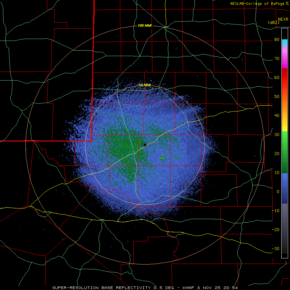Click the 60 dBZ scale value
This screenshot has height=290, width=290.
click(277, 78)
